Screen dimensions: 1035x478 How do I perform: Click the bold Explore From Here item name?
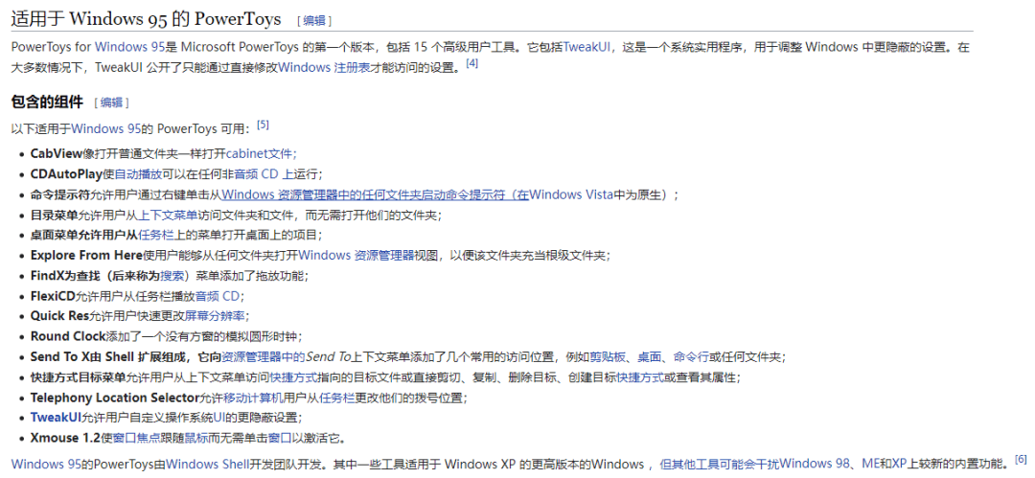[x=86, y=255]
